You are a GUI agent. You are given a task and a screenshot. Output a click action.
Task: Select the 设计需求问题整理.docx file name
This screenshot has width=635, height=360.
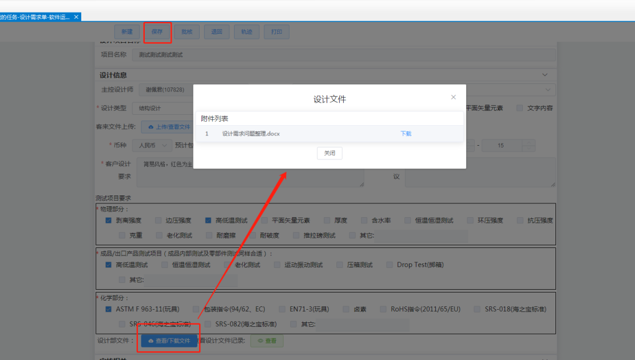tap(251, 134)
